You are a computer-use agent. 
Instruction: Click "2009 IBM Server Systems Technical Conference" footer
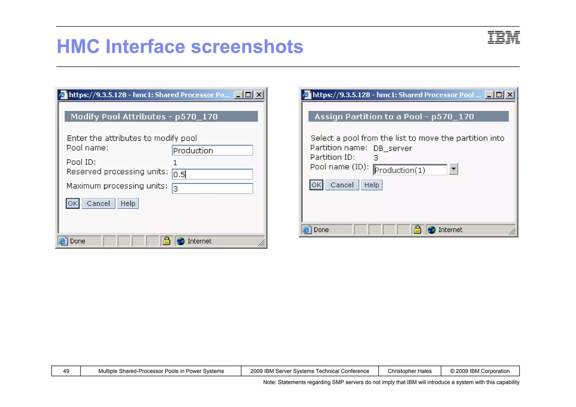pyautogui.click(x=310, y=371)
